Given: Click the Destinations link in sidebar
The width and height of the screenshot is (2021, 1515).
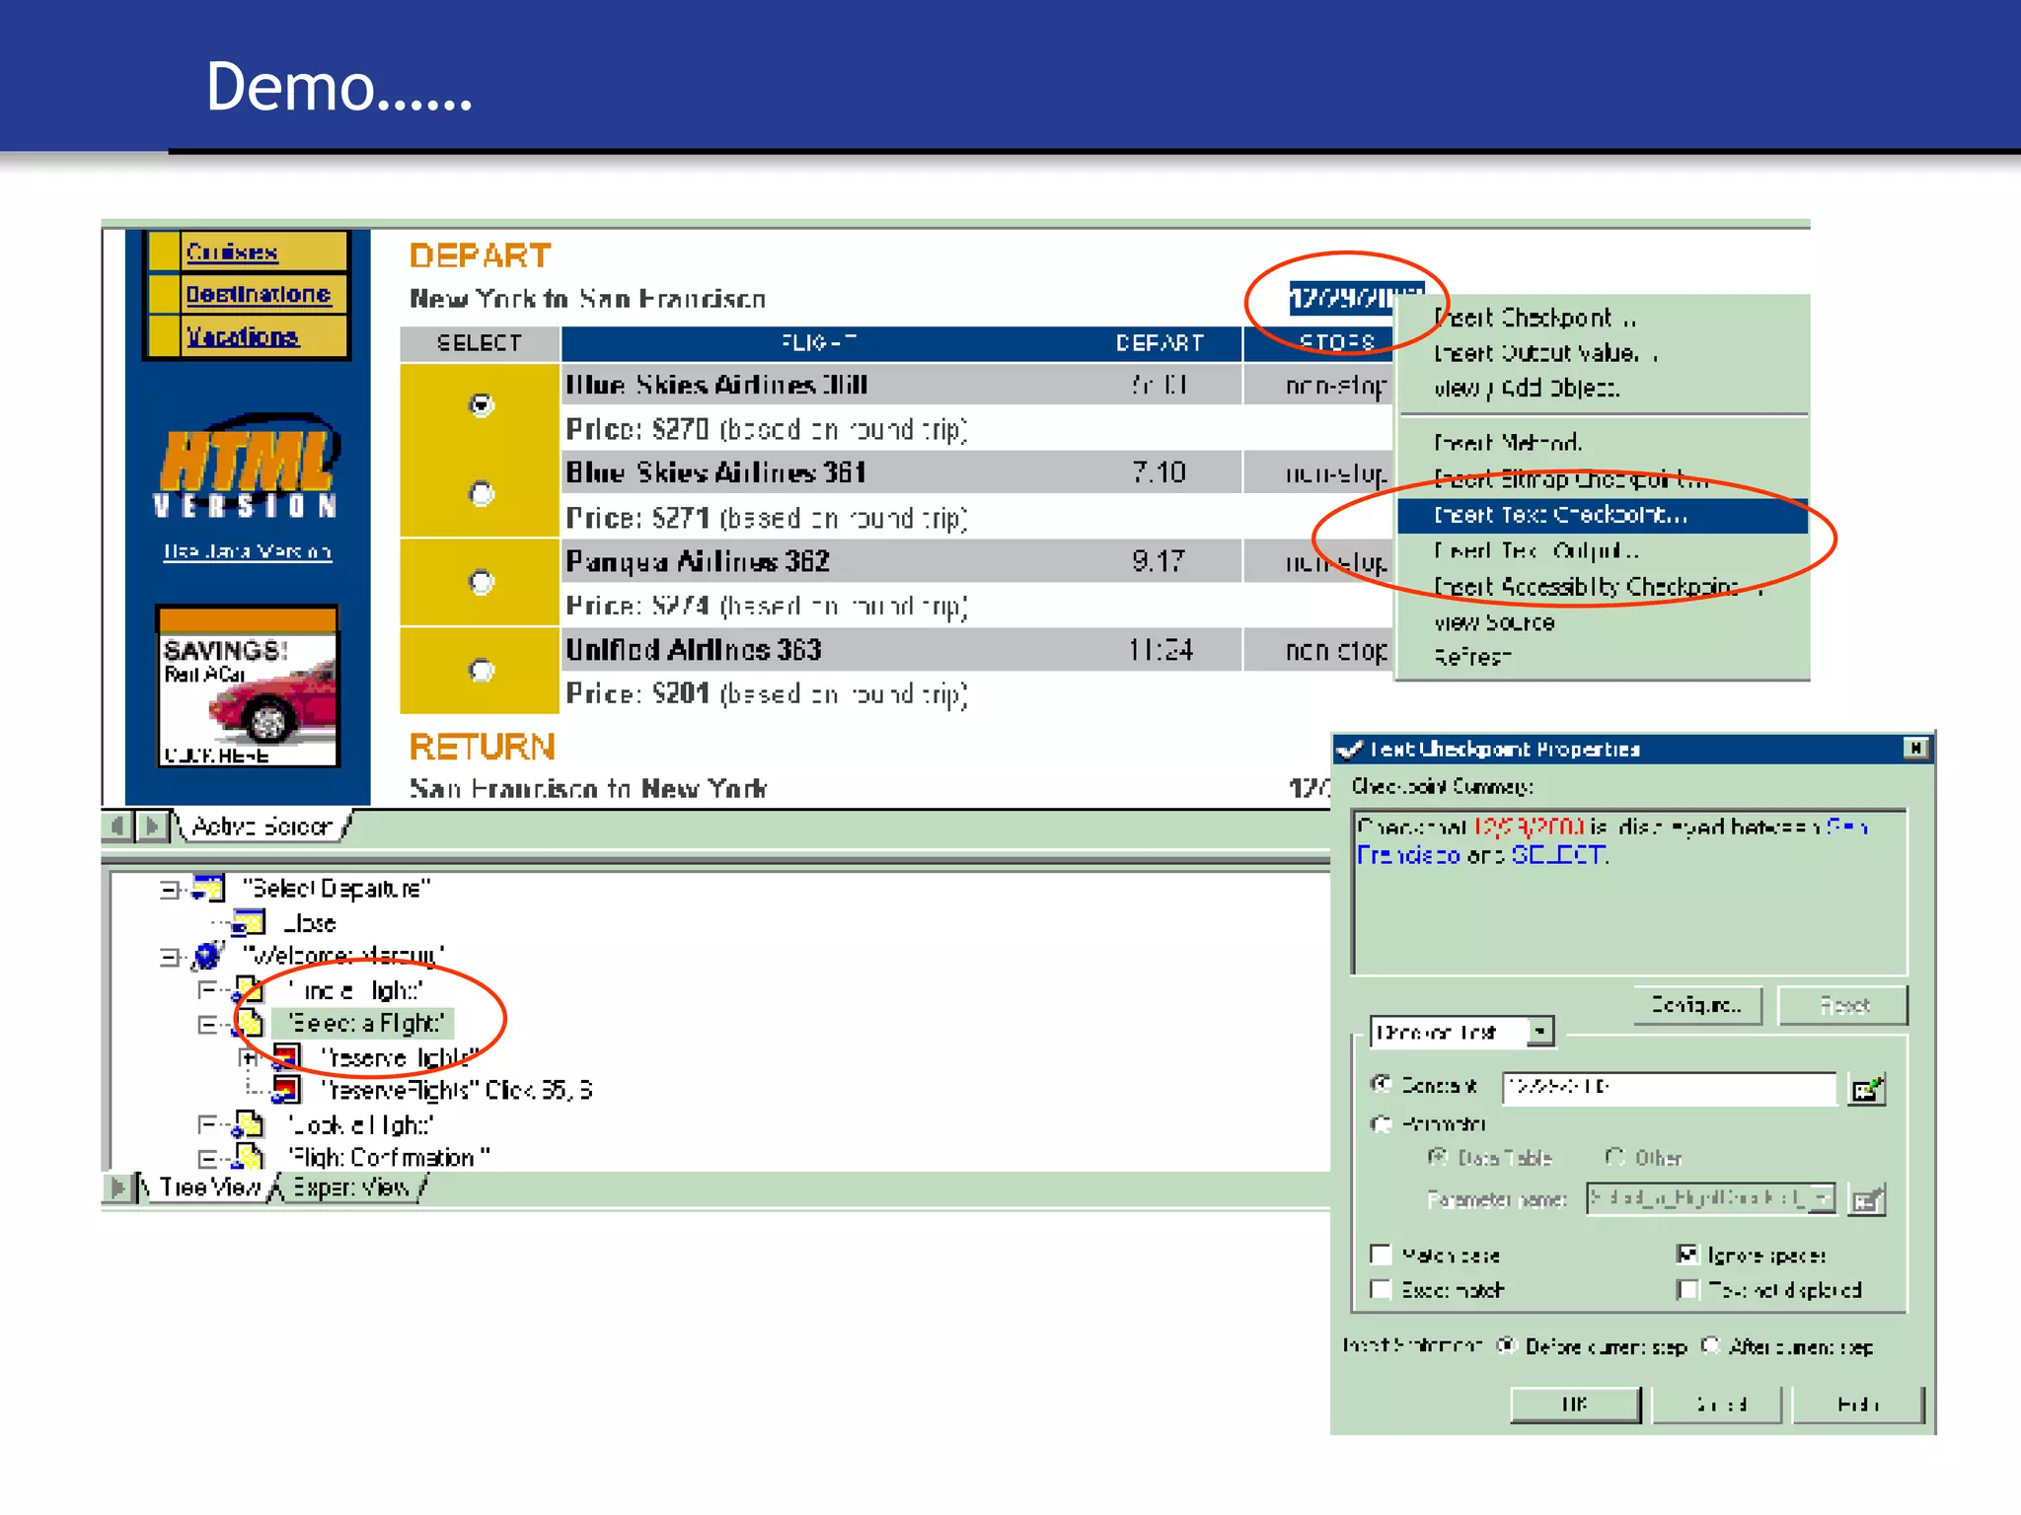Looking at the screenshot, I should (x=258, y=294).
